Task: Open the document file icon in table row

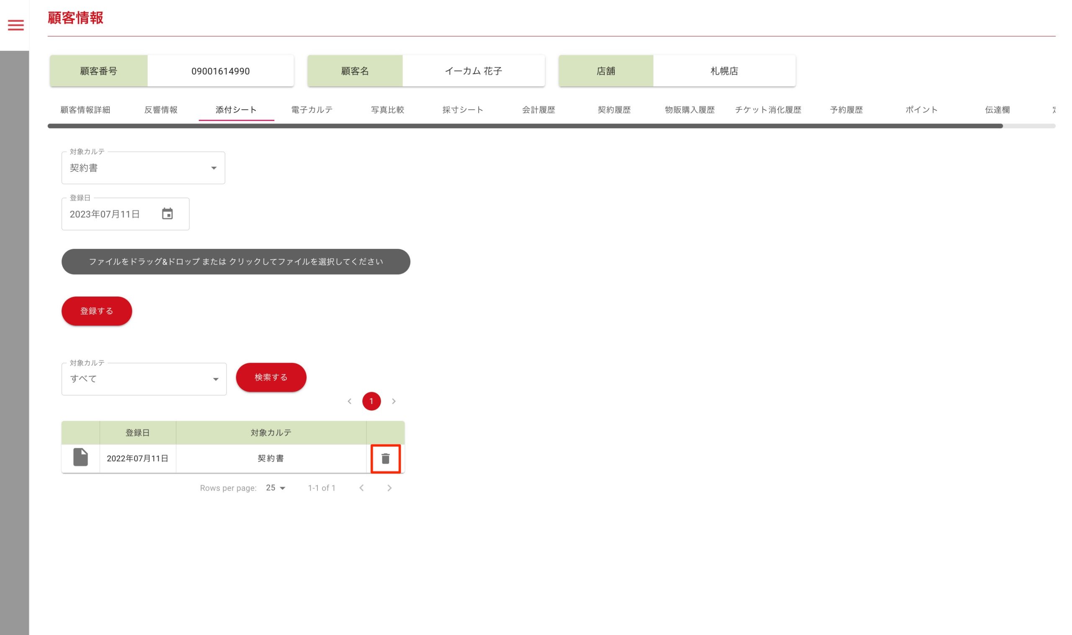Action: click(x=80, y=457)
